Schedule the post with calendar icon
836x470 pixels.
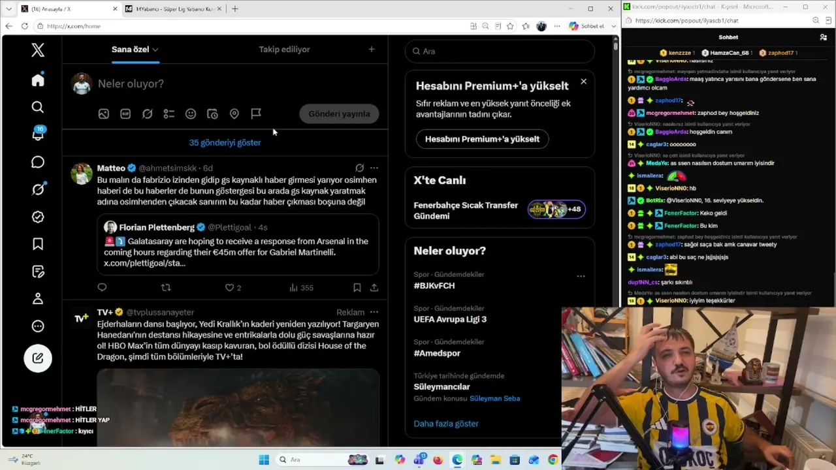(x=212, y=114)
